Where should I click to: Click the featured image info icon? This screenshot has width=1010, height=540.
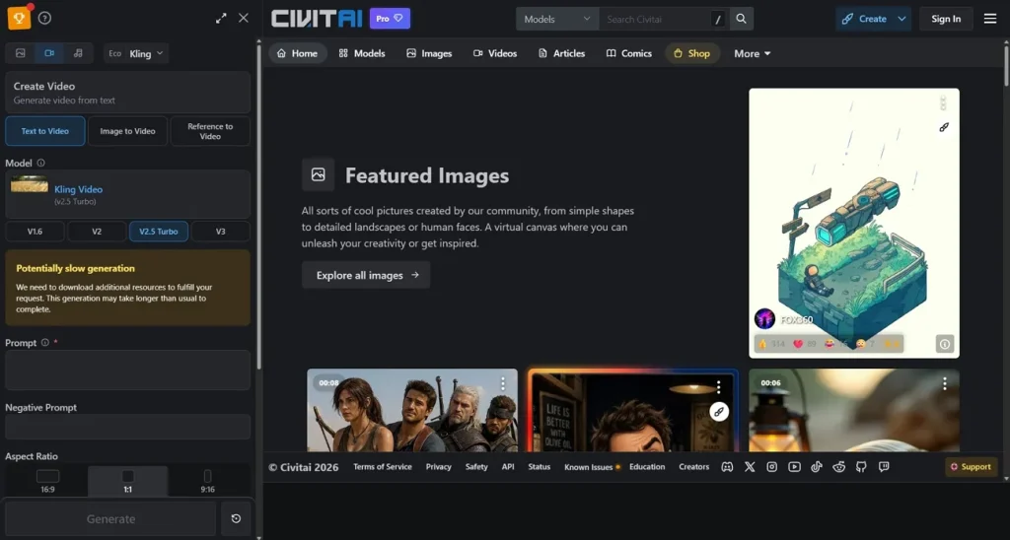coord(944,344)
